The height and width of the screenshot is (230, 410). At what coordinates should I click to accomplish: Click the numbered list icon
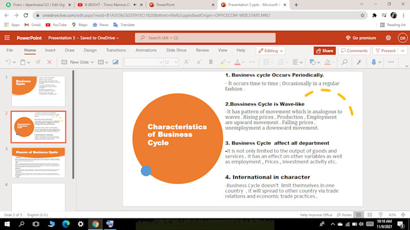tap(281, 62)
